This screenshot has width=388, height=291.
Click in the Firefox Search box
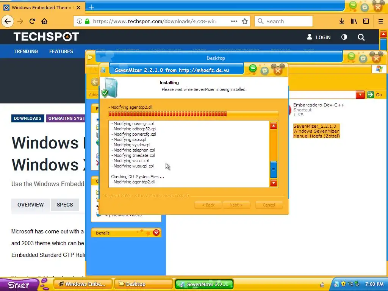pos(283,21)
